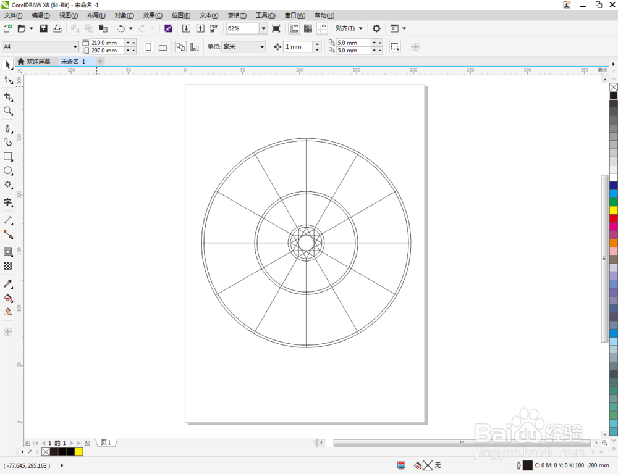
Task: Add new document tab with plus
Action: 100,62
